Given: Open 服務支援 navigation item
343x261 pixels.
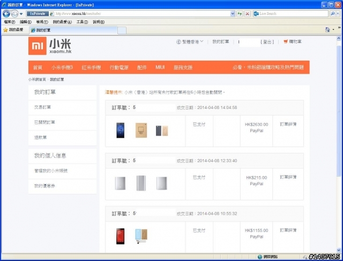Looking at the screenshot, I should click(x=183, y=68).
